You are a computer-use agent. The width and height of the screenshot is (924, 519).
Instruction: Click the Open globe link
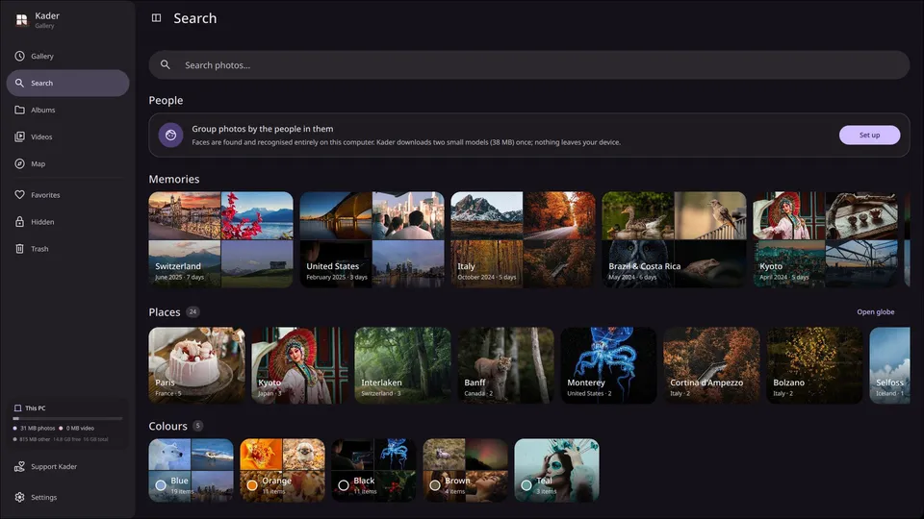coord(875,311)
